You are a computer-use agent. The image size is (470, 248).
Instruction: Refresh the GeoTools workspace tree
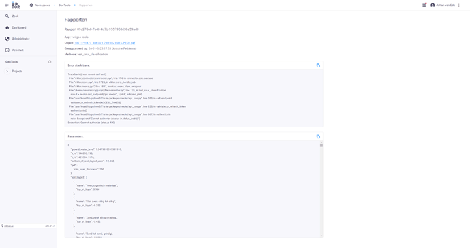50,62
